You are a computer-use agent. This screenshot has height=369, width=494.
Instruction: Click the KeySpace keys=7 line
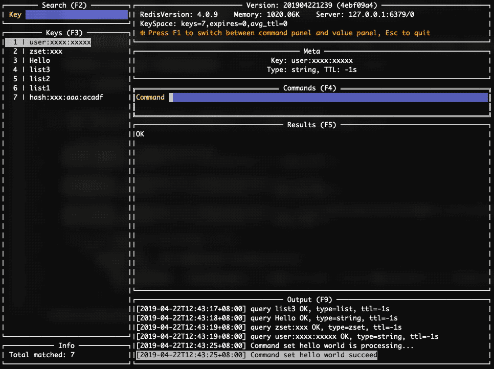coord(214,24)
